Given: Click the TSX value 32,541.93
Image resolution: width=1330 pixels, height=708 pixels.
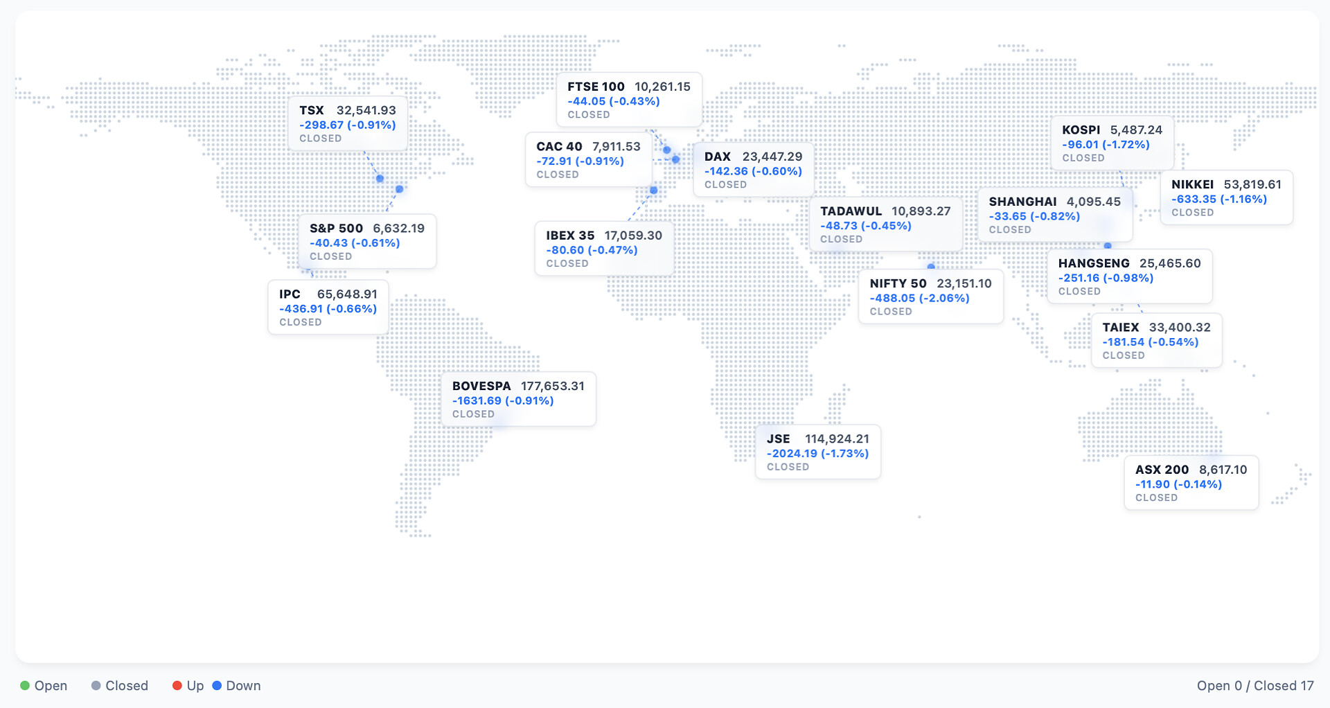Looking at the screenshot, I should pos(366,110).
